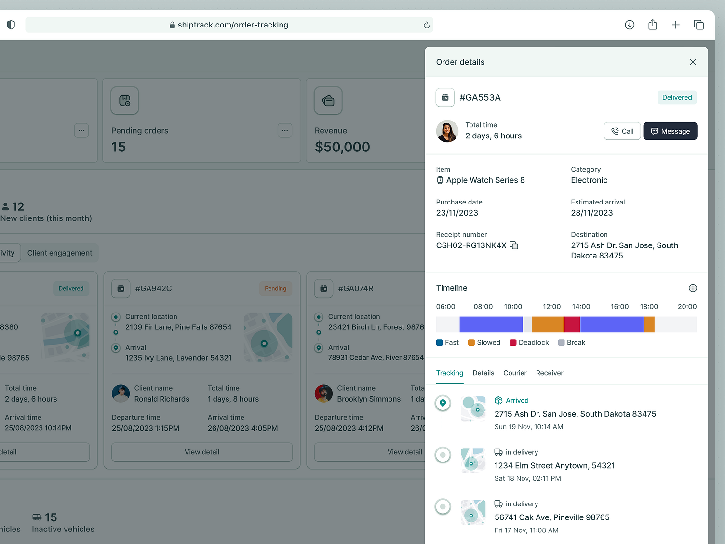Screen dimensions: 725x544
Task: Click the Revenue card wallet icon
Action: click(x=328, y=101)
